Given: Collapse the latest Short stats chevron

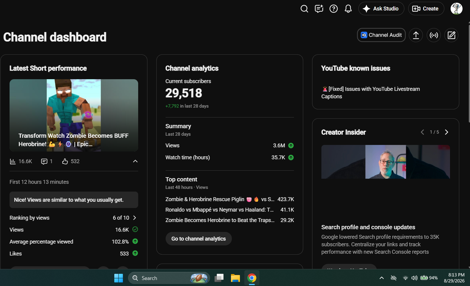Looking at the screenshot, I should (x=135, y=161).
